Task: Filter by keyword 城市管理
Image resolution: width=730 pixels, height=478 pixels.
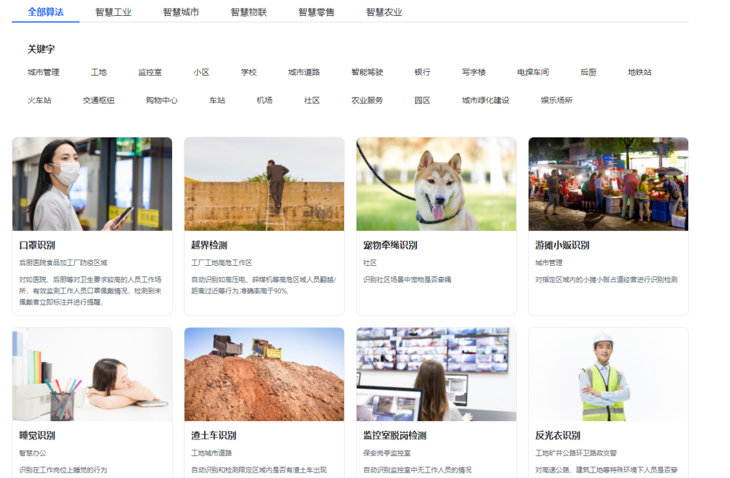Action: (43, 72)
